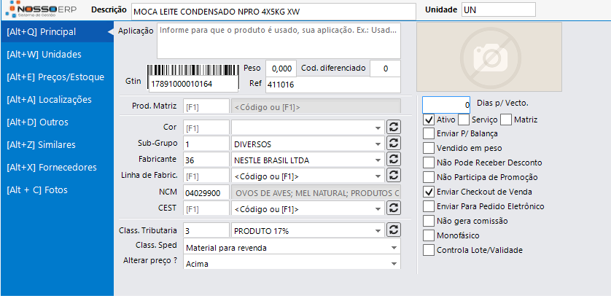Open the Preços/Estoque tab

56,77
